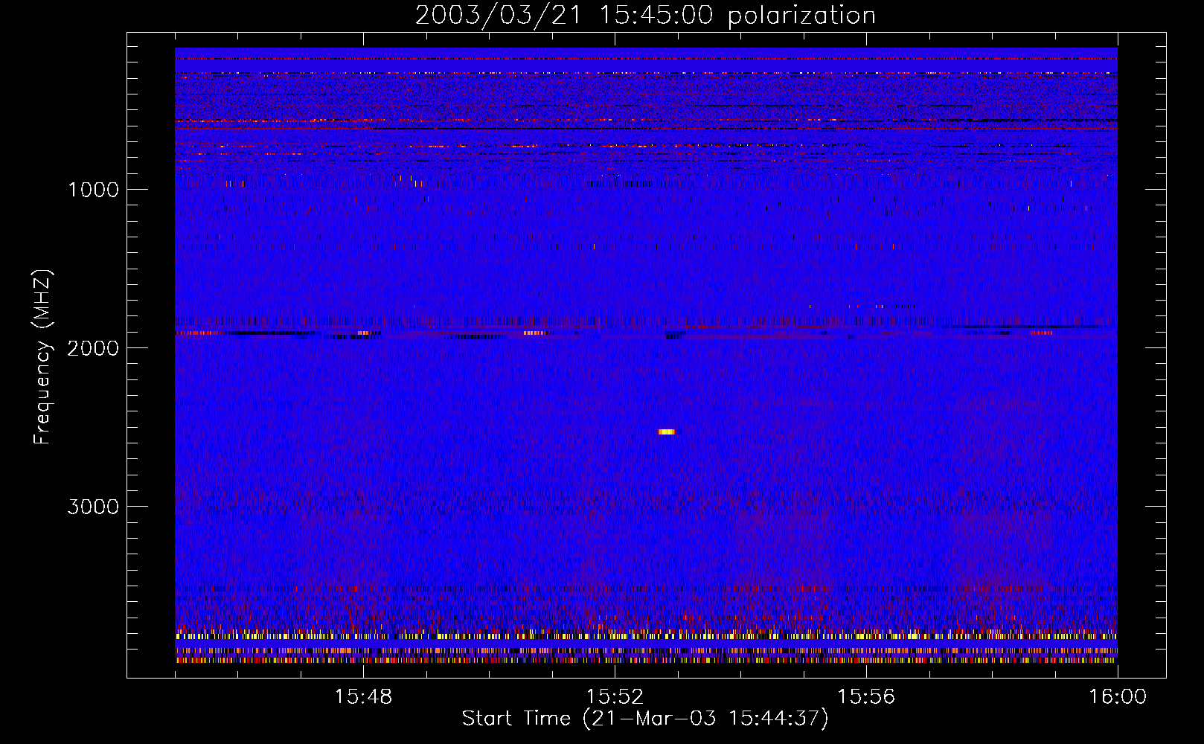
Task: Click the plot title "2003/03/21 15:45:00 polarization"
Action: (x=645, y=16)
